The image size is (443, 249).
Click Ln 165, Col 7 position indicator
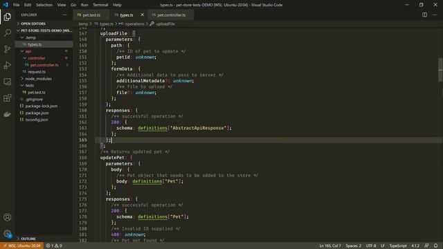click(x=330, y=246)
